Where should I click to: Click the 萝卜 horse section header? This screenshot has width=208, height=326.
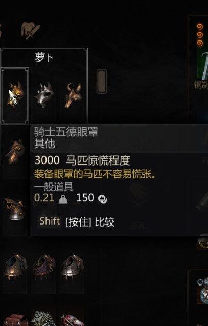pyautogui.click(x=44, y=57)
